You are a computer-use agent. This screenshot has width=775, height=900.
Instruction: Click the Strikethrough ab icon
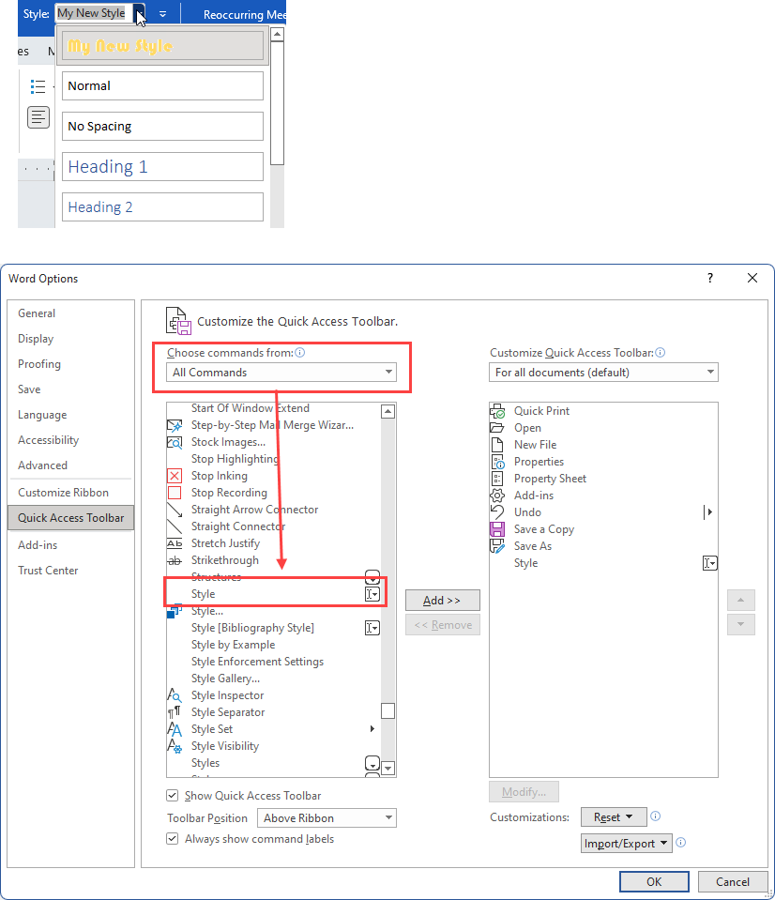coord(175,560)
